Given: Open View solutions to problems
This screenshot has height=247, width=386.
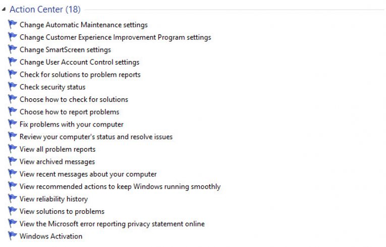Looking at the screenshot, I should pyautogui.click(x=62, y=211).
